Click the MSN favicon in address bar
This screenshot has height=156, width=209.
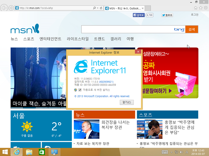point(17,8)
